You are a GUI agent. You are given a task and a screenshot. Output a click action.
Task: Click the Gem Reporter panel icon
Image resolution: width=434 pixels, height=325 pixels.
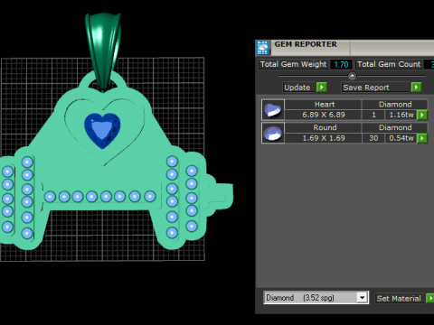262,48
